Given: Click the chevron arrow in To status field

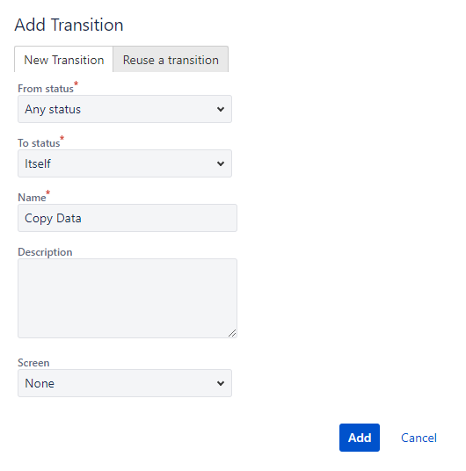Looking at the screenshot, I should pos(221,163).
